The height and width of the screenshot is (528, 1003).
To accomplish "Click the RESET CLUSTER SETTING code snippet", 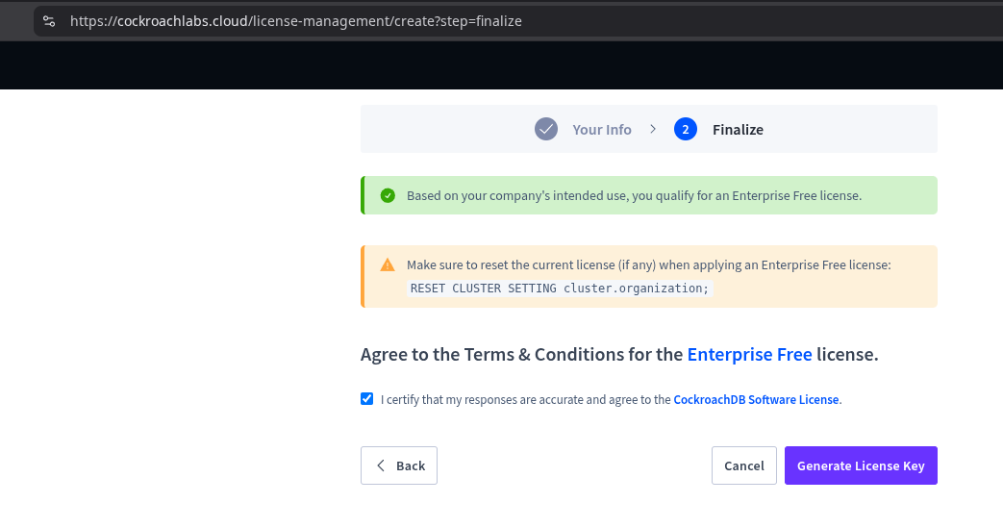I will click(x=560, y=288).
